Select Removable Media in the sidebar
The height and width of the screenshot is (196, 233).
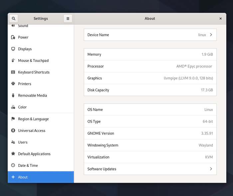[x=41, y=95]
